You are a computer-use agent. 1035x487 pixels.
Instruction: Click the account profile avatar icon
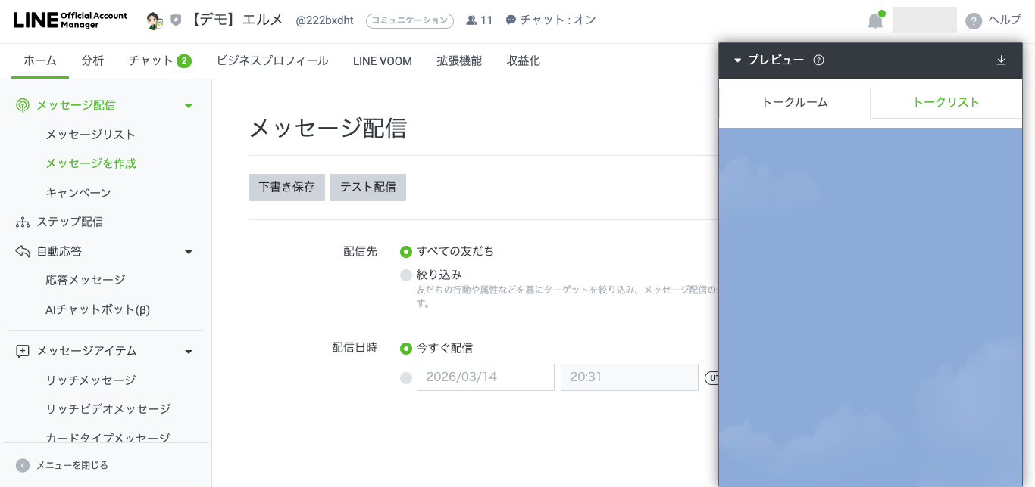[155, 20]
